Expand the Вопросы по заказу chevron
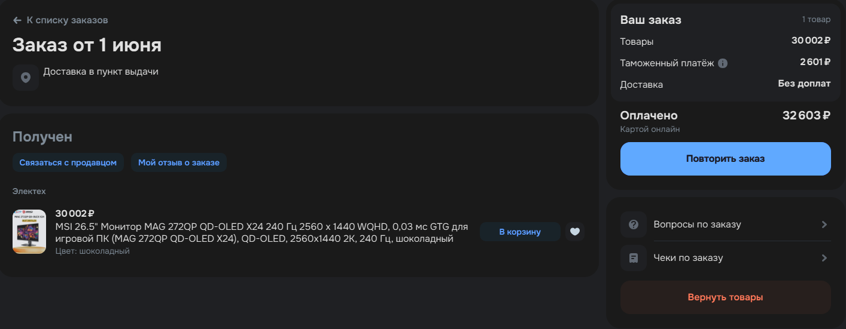846x329 pixels. tap(824, 225)
